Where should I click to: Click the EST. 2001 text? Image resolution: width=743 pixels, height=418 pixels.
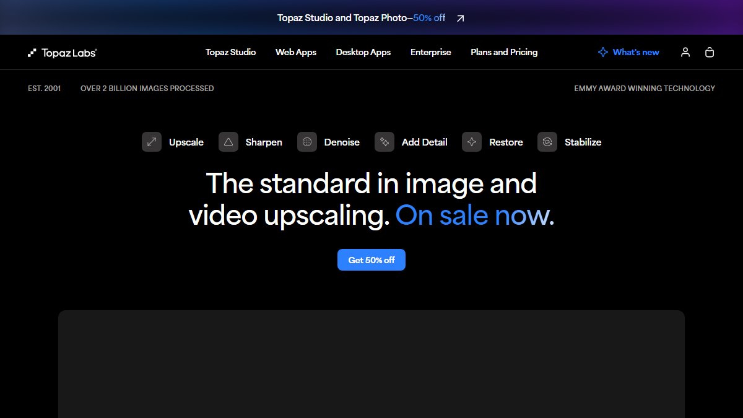45,89
